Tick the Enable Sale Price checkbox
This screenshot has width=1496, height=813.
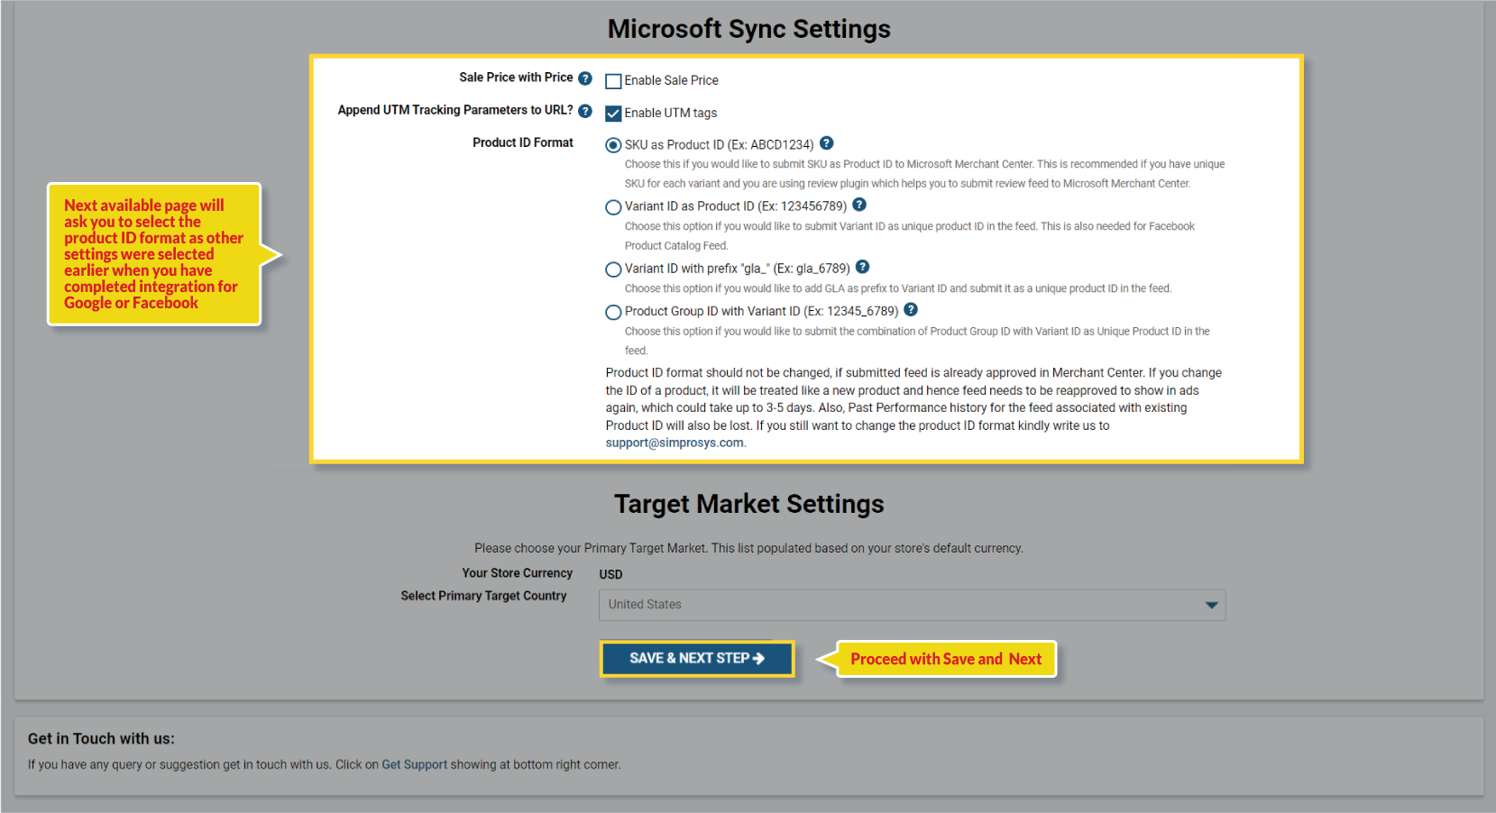(x=613, y=81)
